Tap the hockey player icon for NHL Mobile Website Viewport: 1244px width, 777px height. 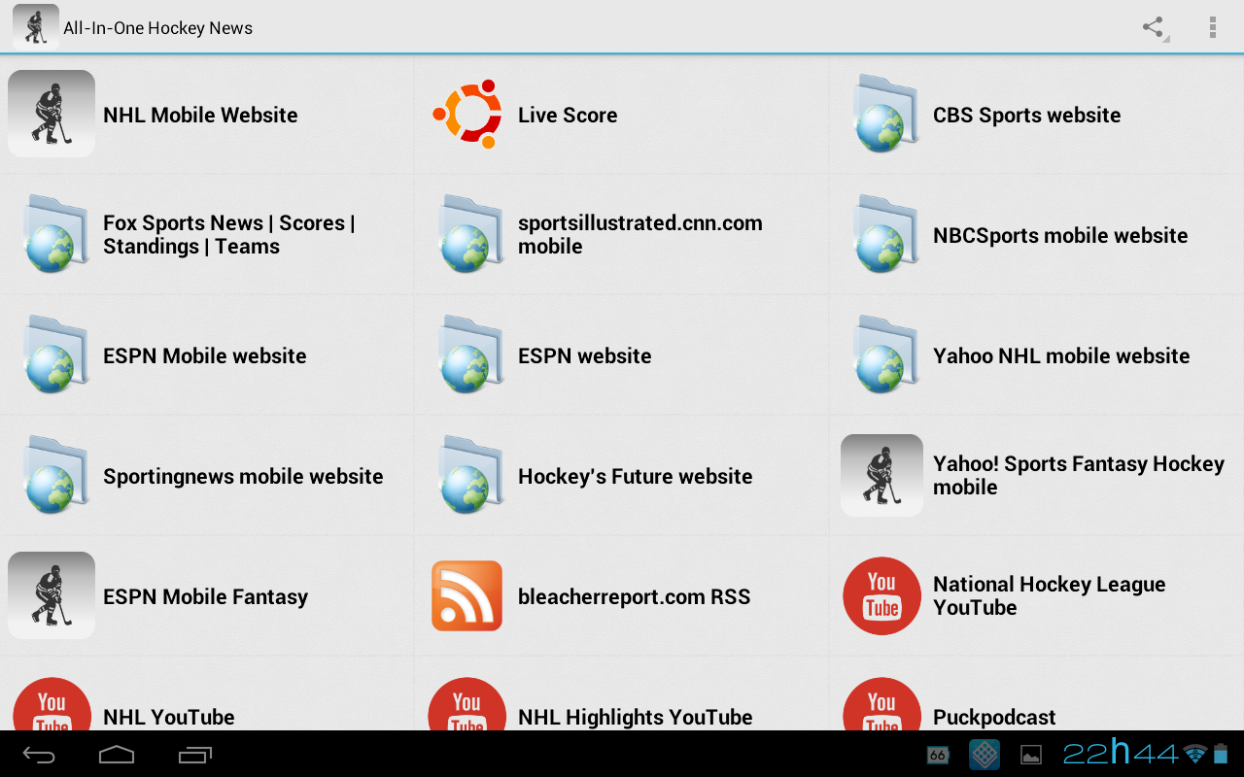(52, 115)
